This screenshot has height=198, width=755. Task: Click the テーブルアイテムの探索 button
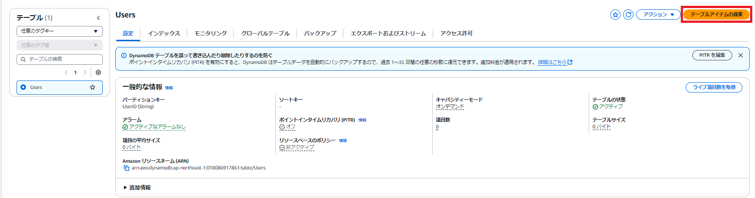click(x=717, y=15)
